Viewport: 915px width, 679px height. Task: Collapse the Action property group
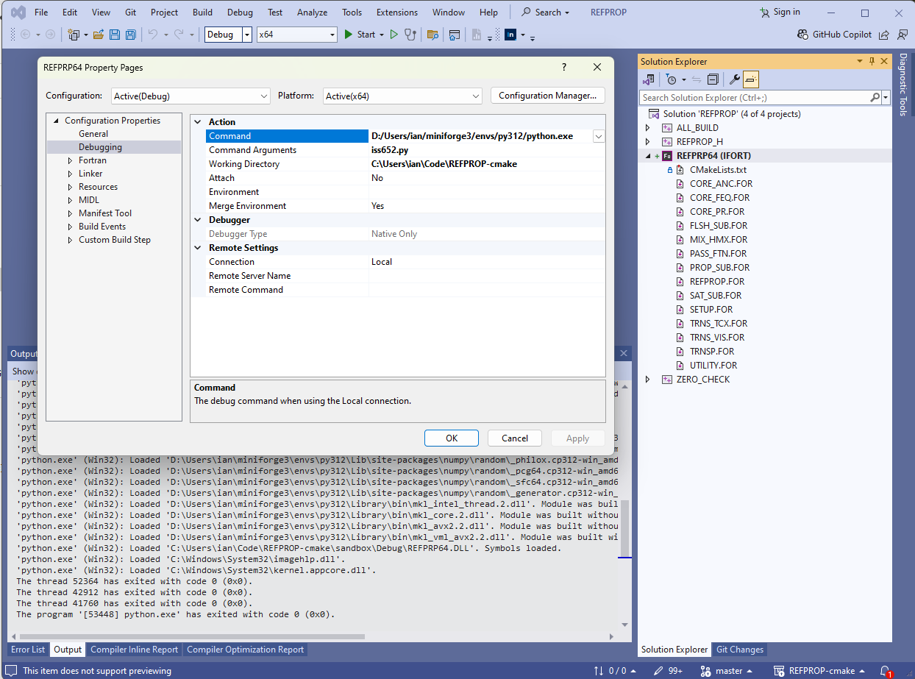point(198,122)
